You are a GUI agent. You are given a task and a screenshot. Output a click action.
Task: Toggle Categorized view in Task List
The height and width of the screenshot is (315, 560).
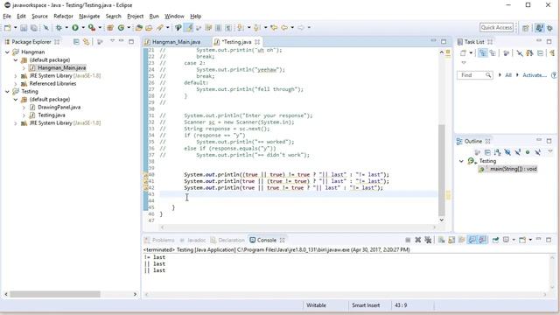(x=483, y=53)
